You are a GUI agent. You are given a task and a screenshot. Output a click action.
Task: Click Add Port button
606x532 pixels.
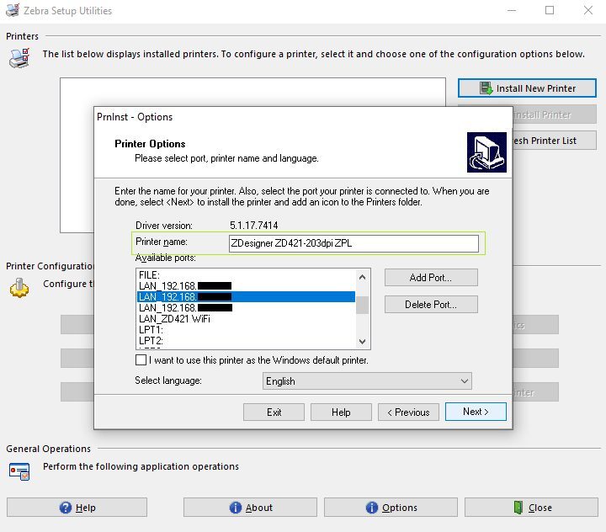431,278
